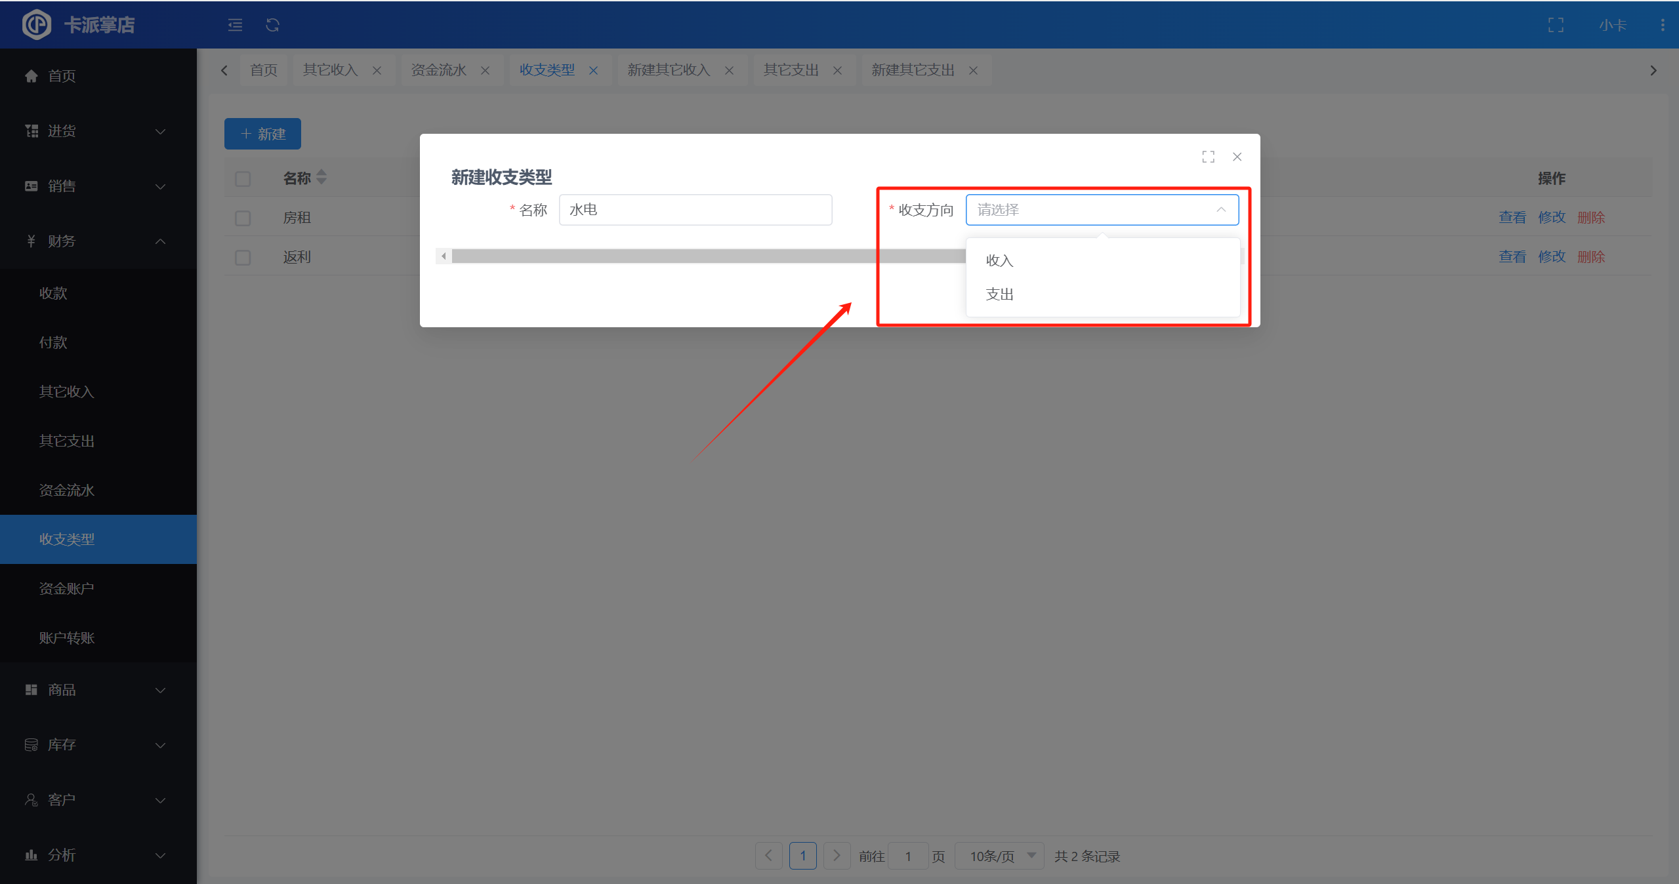Screen dimensions: 1679x884
Task: Select 收入 from the dropdown list
Action: tap(999, 260)
